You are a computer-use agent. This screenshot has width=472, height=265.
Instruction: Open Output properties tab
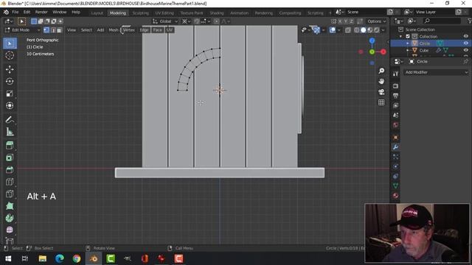coord(395,96)
